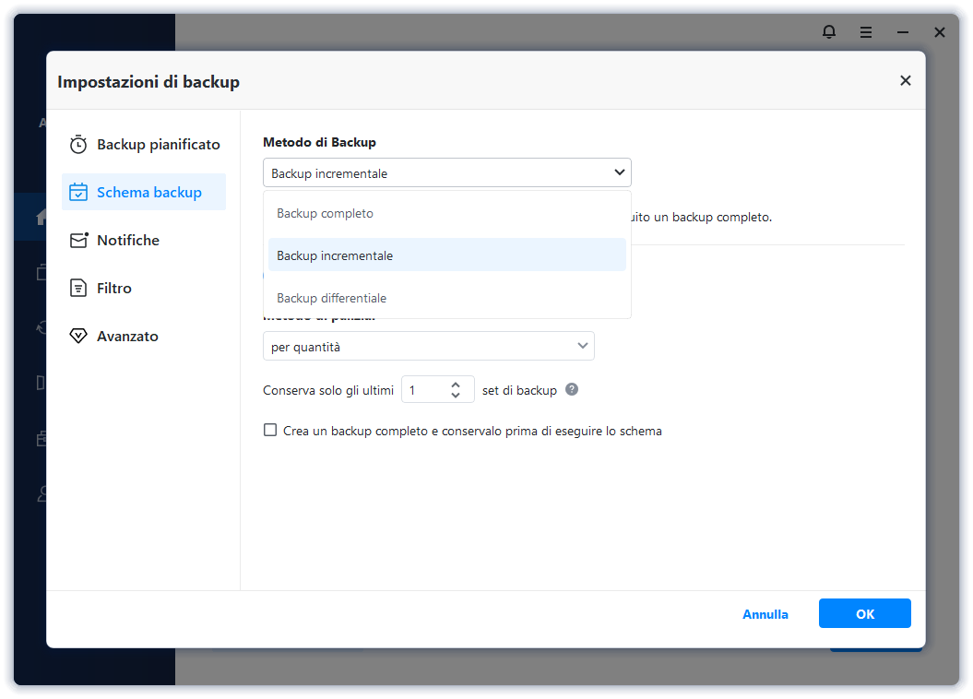Click the help question mark icon
973x699 pixels.
coord(572,389)
